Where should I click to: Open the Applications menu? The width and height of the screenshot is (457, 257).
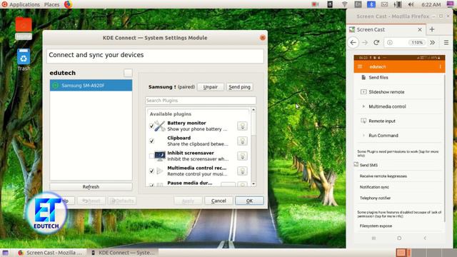pyautogui.click(x=24, y=4)
